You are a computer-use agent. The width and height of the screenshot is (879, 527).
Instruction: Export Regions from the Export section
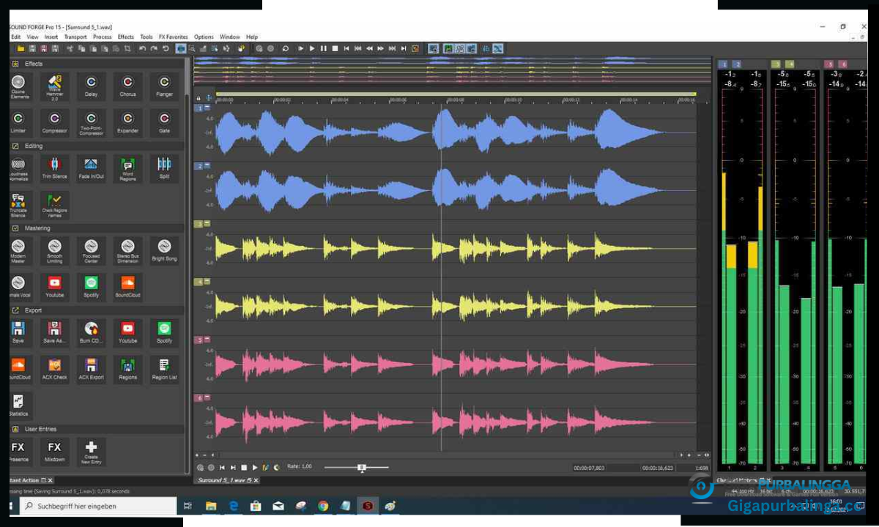point(127,369)
